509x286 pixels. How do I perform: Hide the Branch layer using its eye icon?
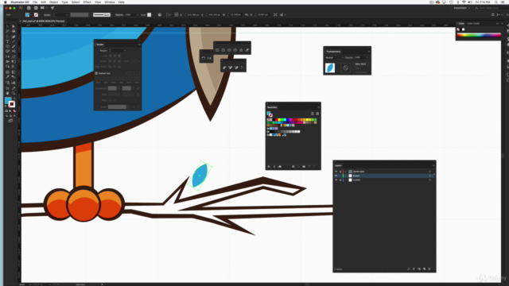coord(336,176)
